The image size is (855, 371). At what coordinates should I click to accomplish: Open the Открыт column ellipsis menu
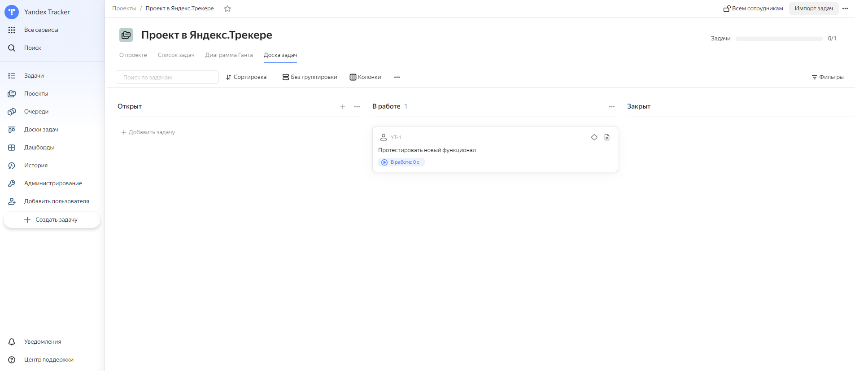tap(357, 107)
